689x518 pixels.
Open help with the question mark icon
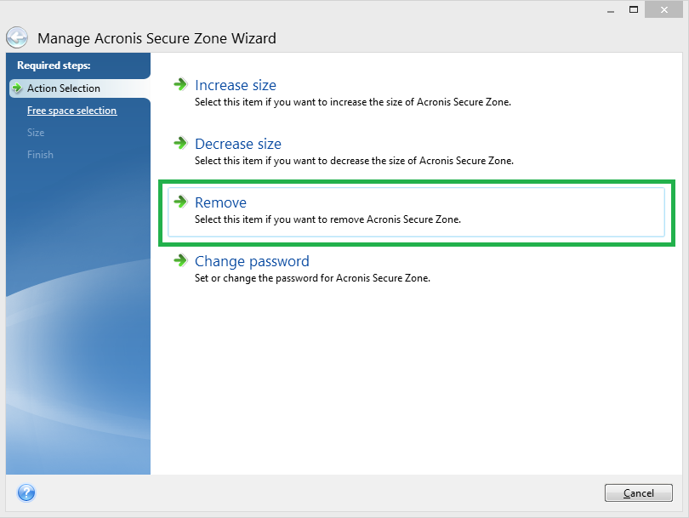[26, 492]
